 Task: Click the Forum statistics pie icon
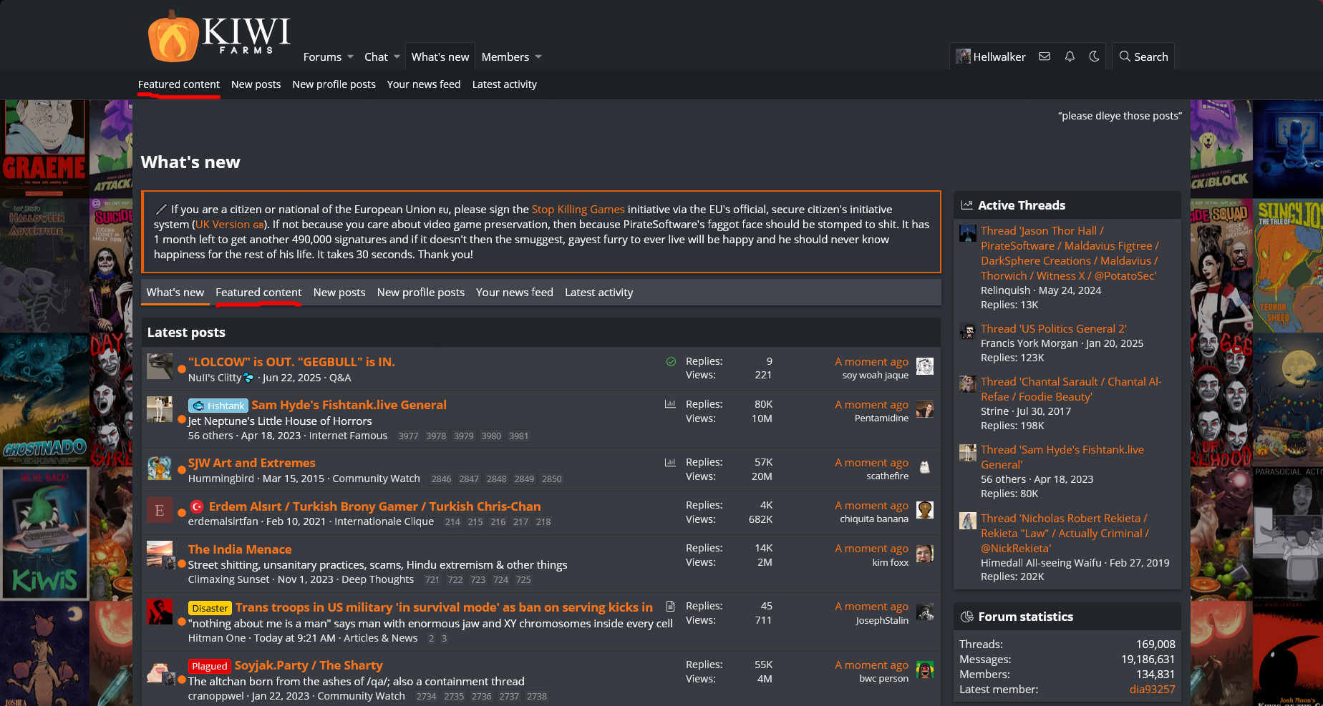[966, 617]
